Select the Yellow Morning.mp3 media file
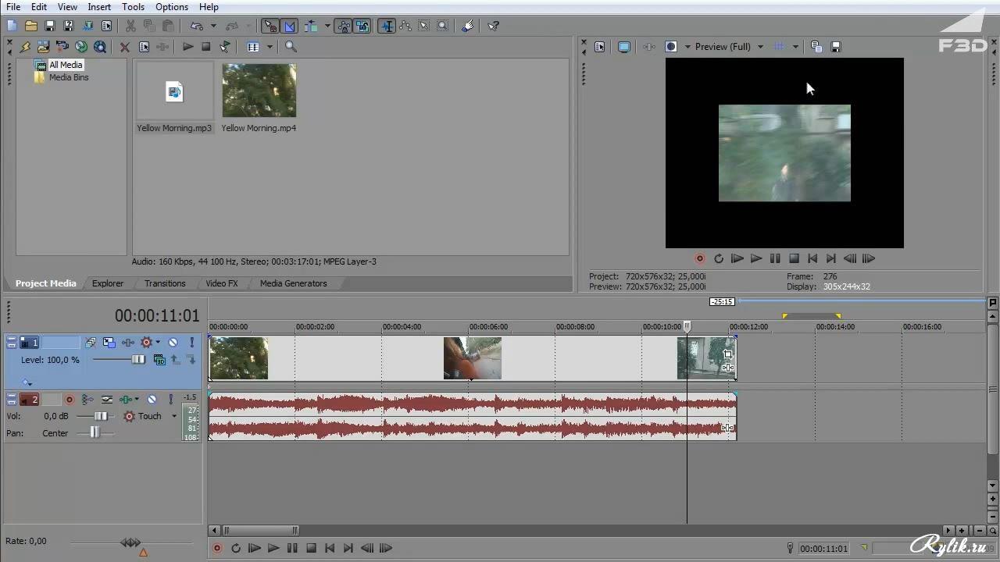This screenshot has height=562, width=1000. point(174,98)
